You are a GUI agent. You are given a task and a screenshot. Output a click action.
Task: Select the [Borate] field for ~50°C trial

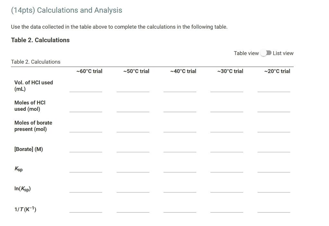point(133,151)
